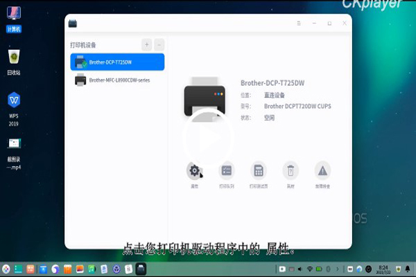Open control center settings dock icon
This screenshot has height=277, width=416.
116,269
